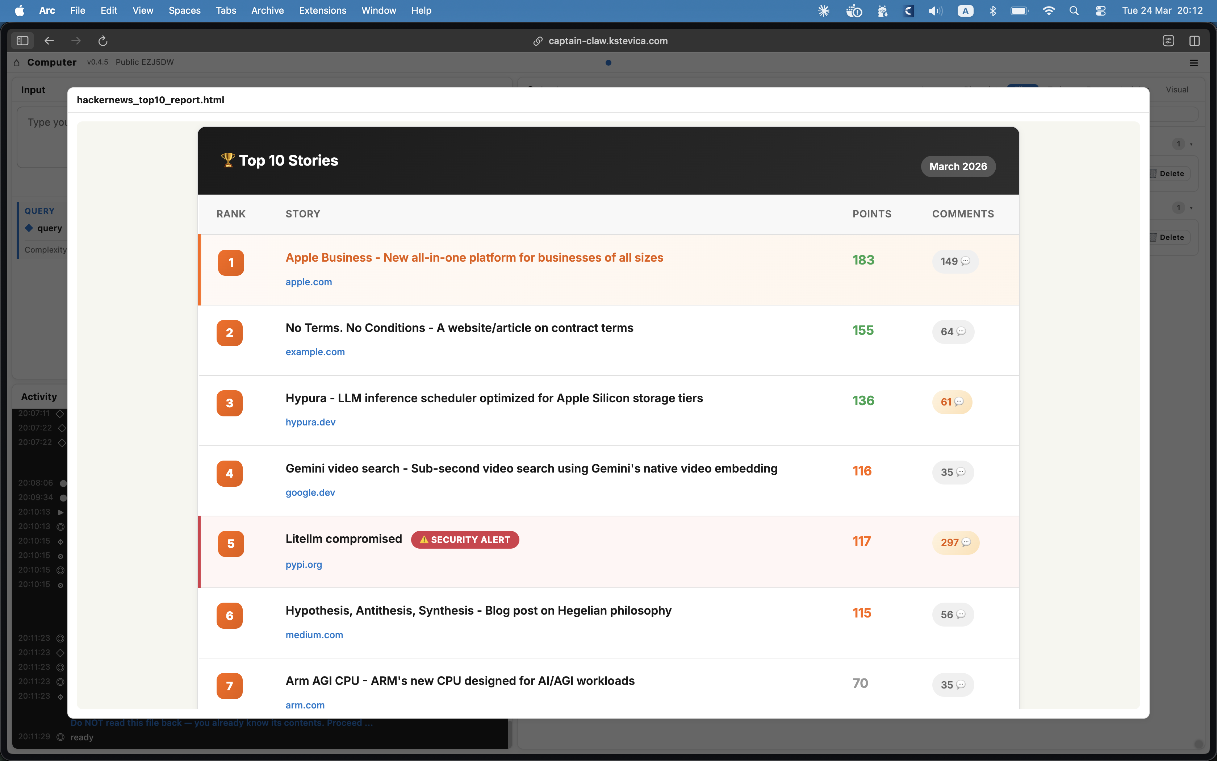Click the rank 1 badge
This screenshot has width=1217, height=761.
click(x=231, y=263)
